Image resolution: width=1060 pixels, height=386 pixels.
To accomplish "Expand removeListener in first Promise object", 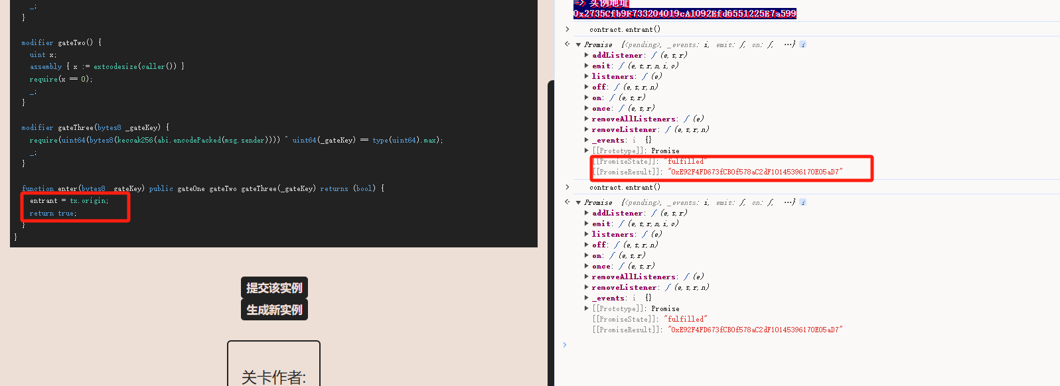I will [587, 129].
